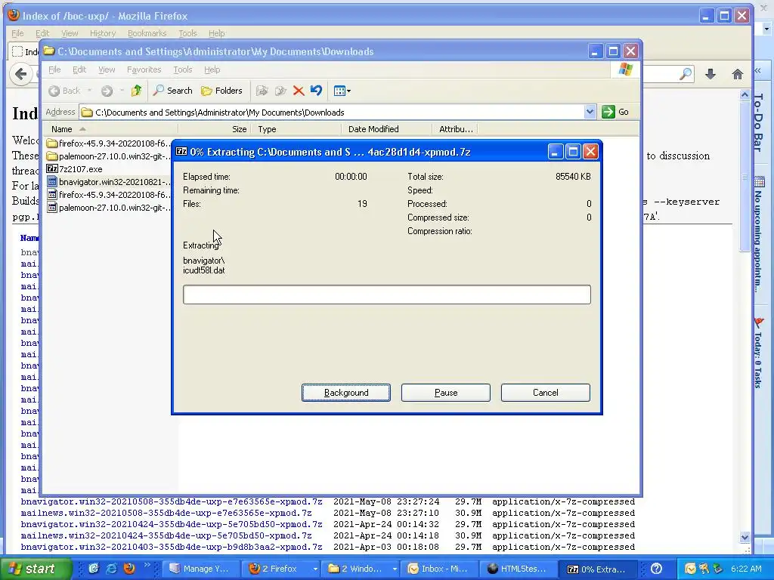Click the red Delete X icon in Explorer toolbar
This screenshot has height=580, width=774.
tap(298, 91)
